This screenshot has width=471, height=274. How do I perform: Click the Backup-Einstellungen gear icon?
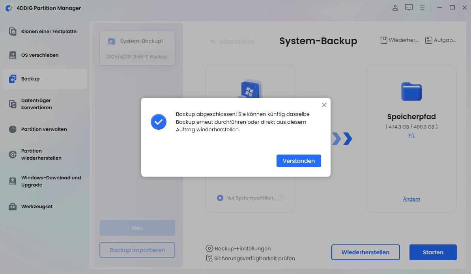coord(209,248)
